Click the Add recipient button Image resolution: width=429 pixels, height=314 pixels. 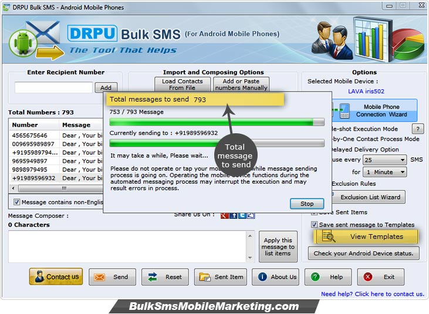(106, 88)
